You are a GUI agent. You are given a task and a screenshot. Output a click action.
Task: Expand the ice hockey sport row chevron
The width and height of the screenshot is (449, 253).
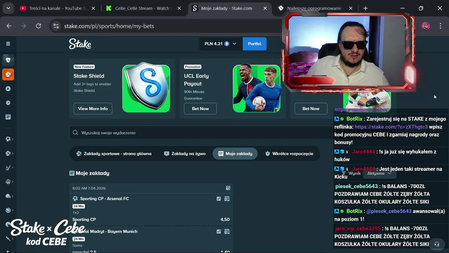click(x=13, y=168)
